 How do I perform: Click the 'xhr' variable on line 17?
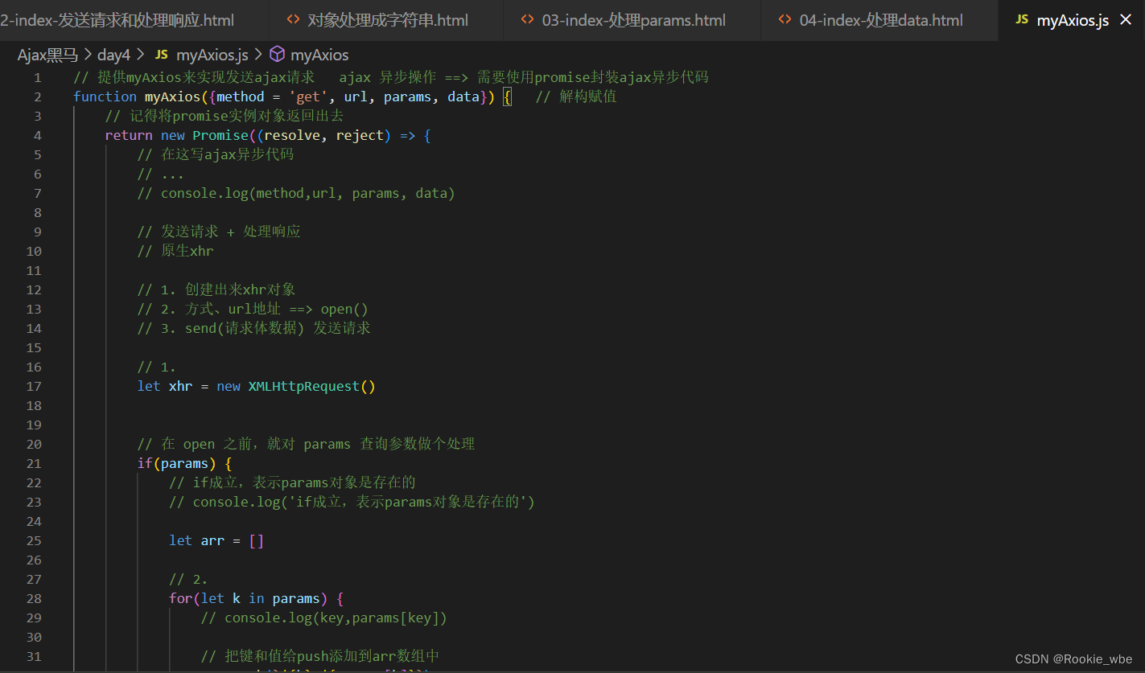pos(181,386)
